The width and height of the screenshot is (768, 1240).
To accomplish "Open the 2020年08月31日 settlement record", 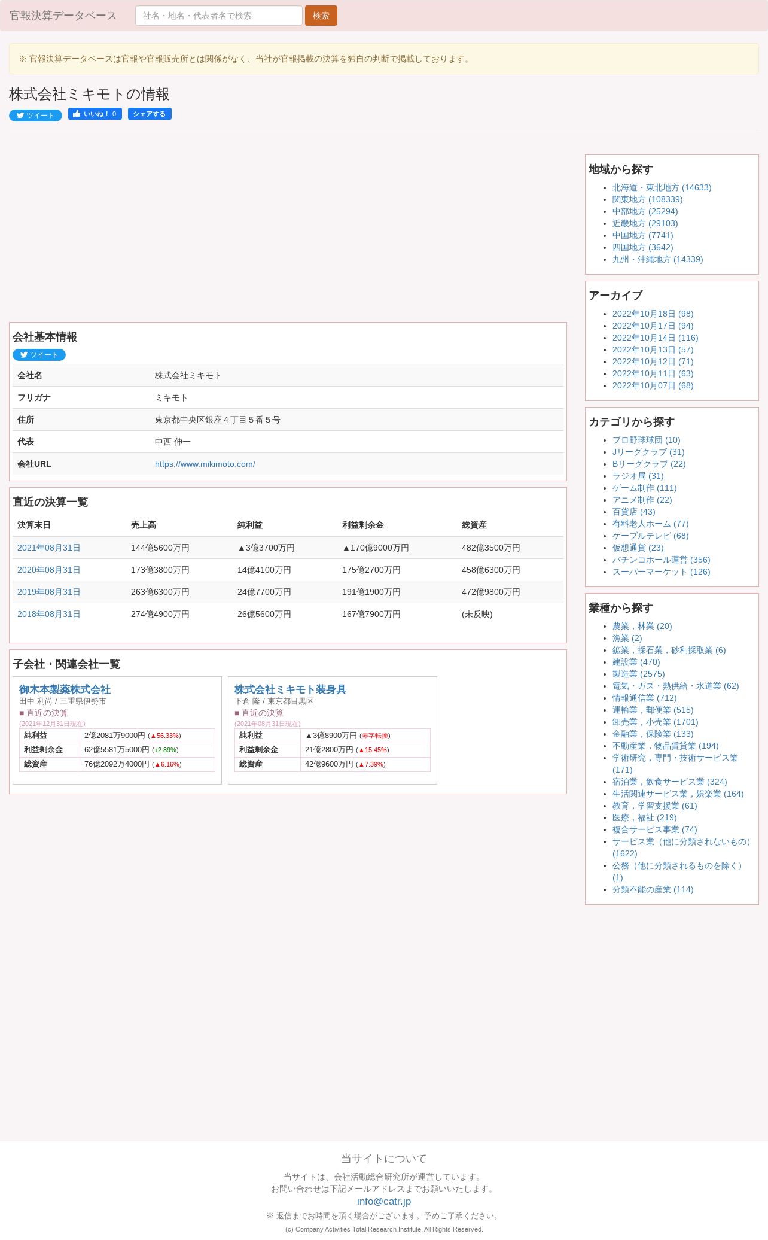I will click(x=48, y=570).
